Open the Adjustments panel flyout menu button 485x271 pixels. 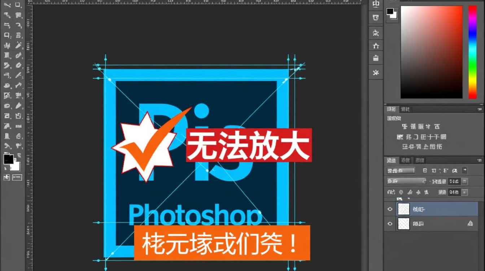(479, 109)
